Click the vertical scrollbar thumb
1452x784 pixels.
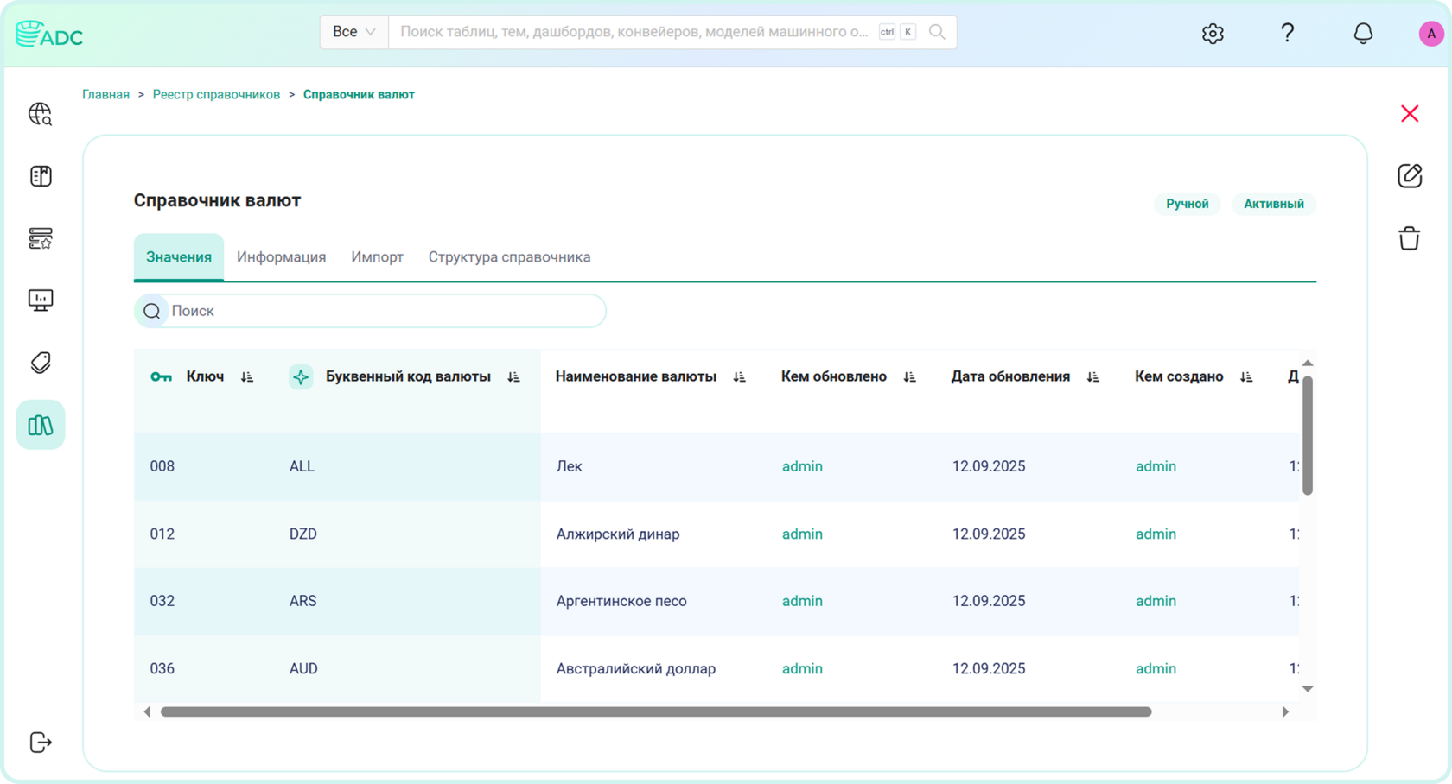tap(1308, 436)
